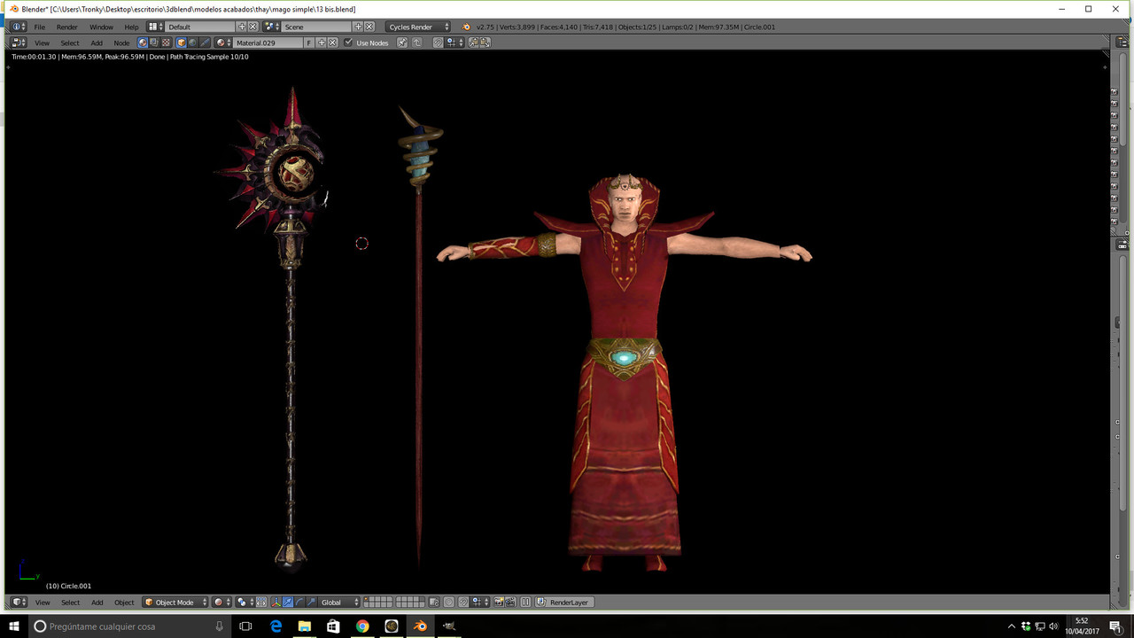Open the 3D View editor type selector
Image resolution: width=1134 pixels, height=638 pixels.
click(19, 602)
